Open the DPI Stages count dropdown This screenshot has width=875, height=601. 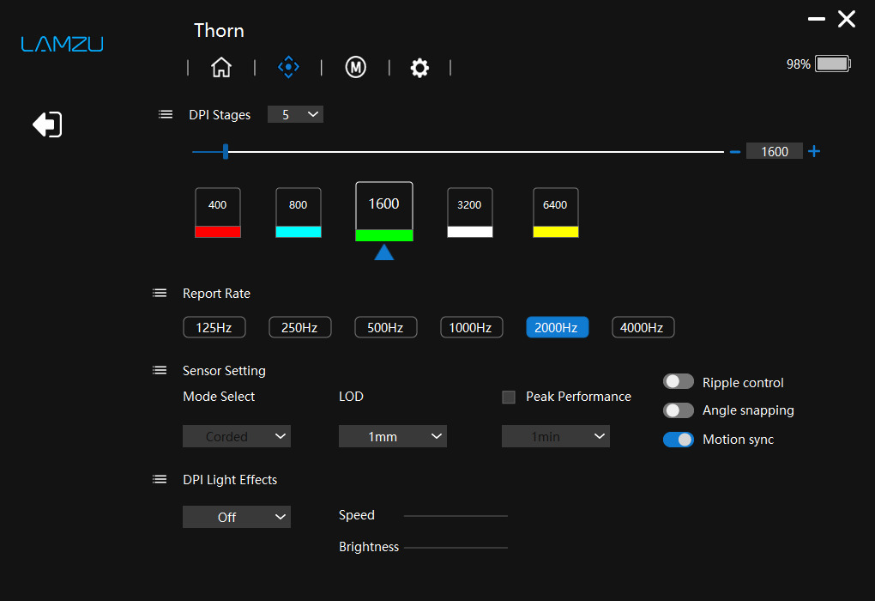pos(295,114)
